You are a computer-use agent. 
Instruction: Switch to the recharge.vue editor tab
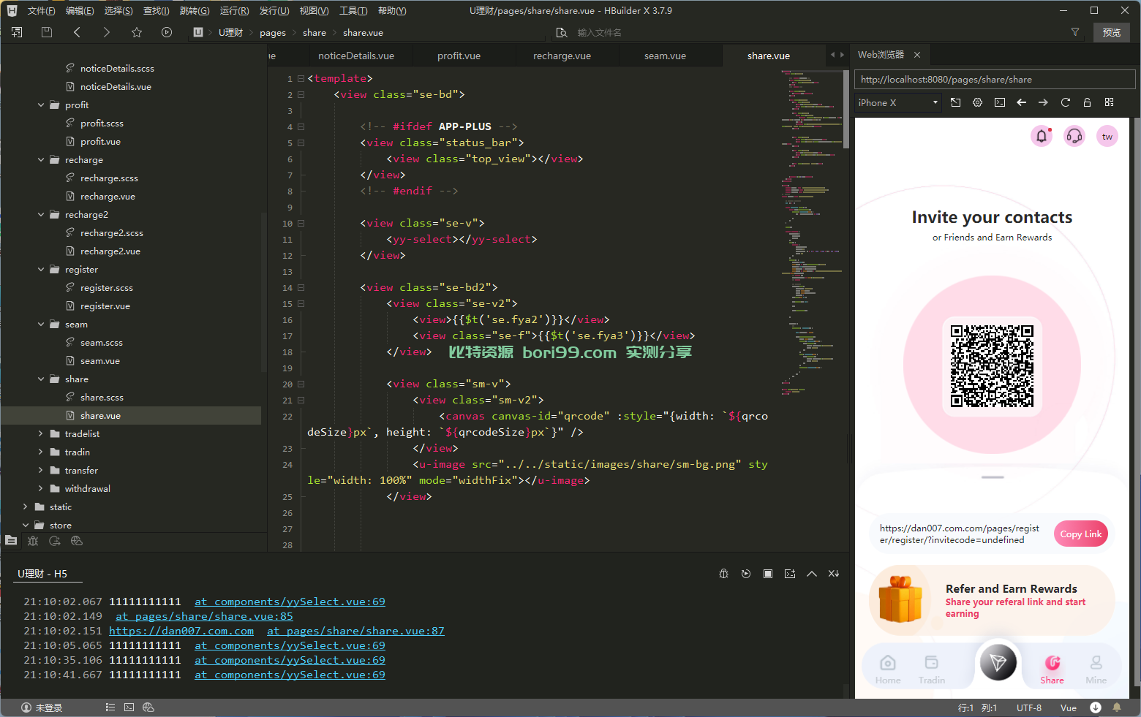(x=562, y=56)
